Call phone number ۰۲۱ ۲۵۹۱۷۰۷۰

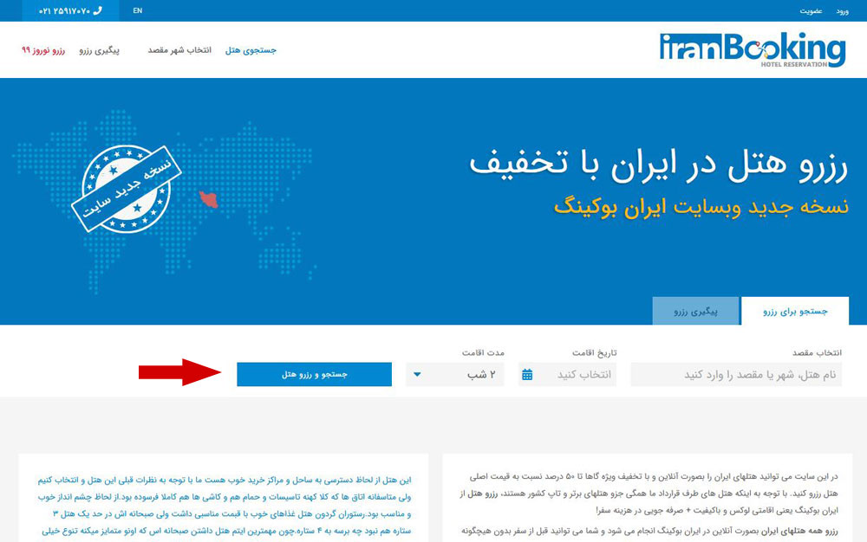coord(64,11)
